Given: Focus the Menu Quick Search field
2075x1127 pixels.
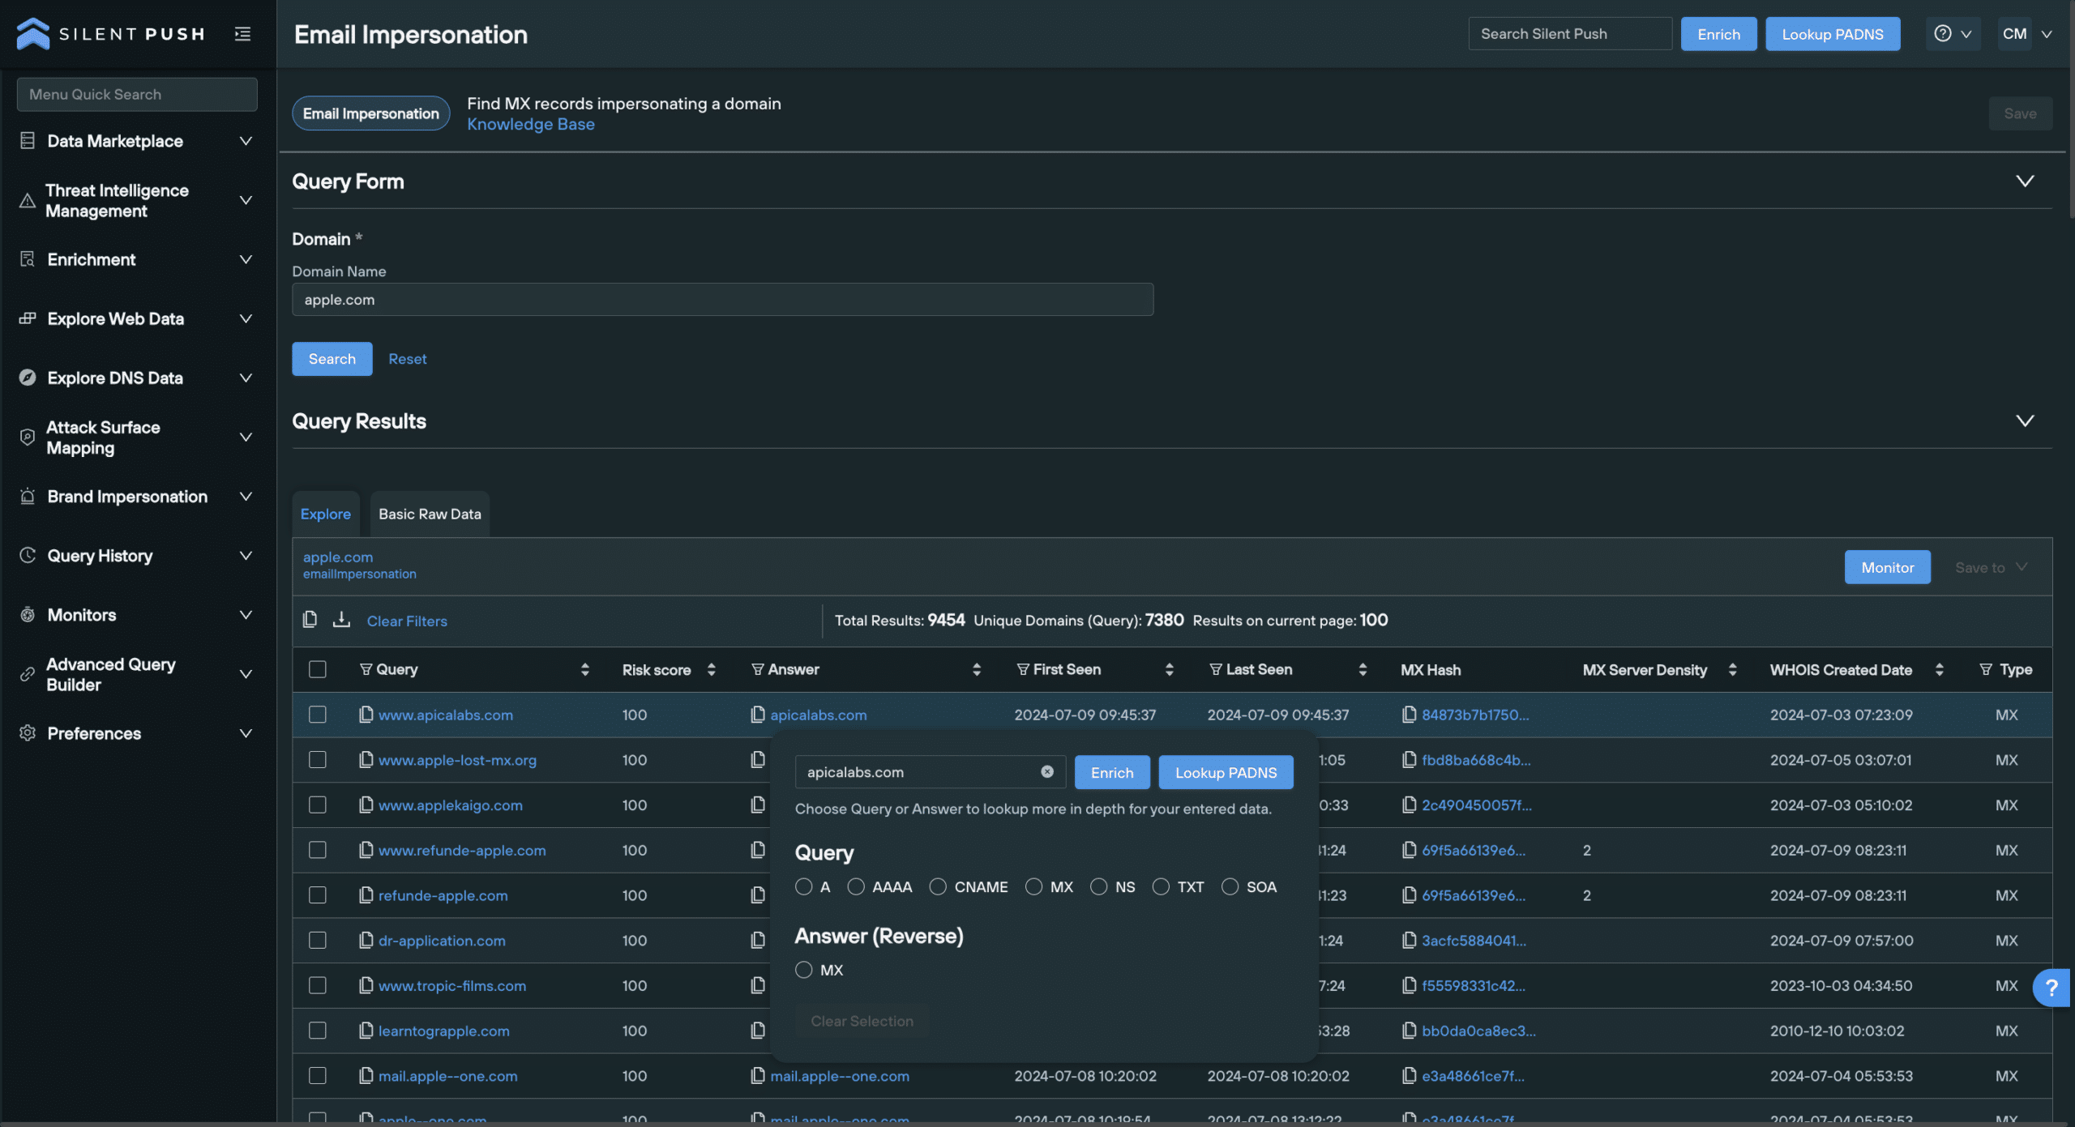Looking at the screenshot, I should [137, 94].
